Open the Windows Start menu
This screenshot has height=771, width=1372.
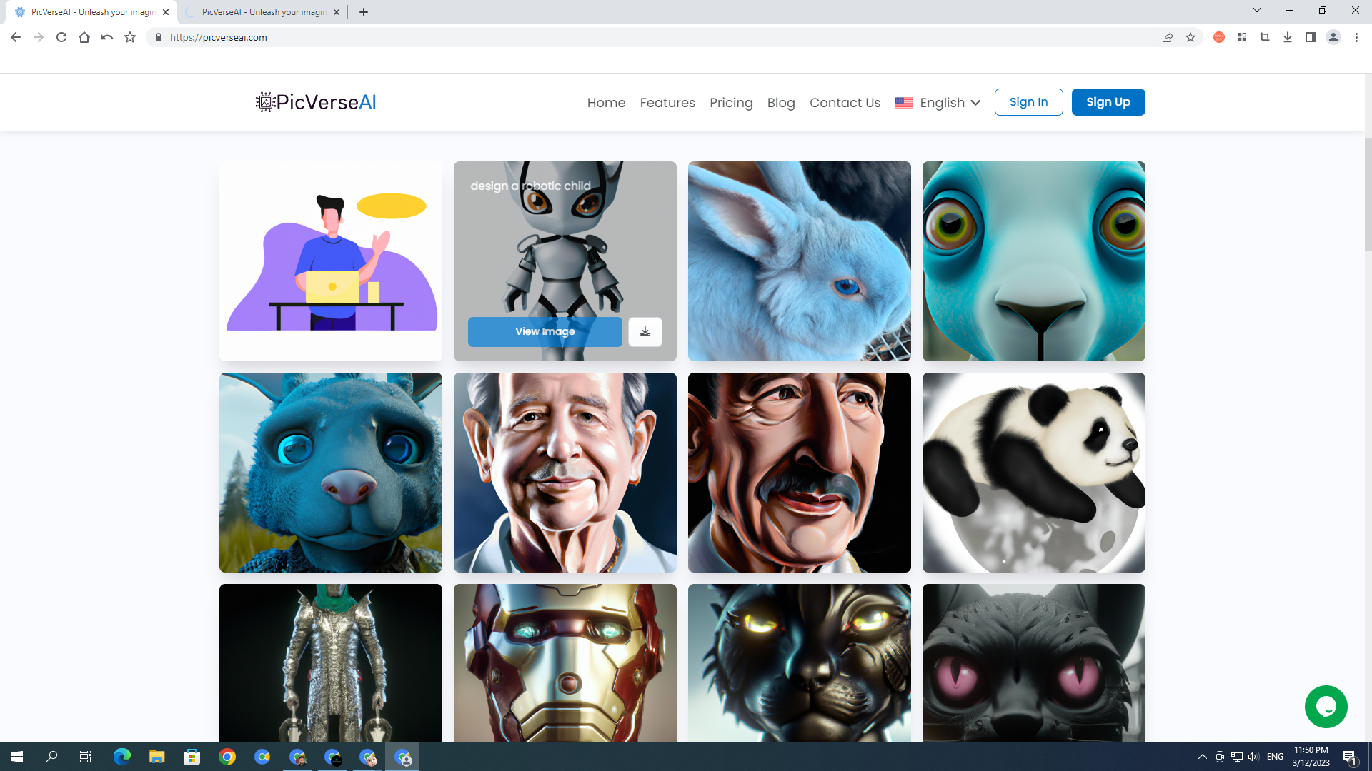click(x=17, y=757)
